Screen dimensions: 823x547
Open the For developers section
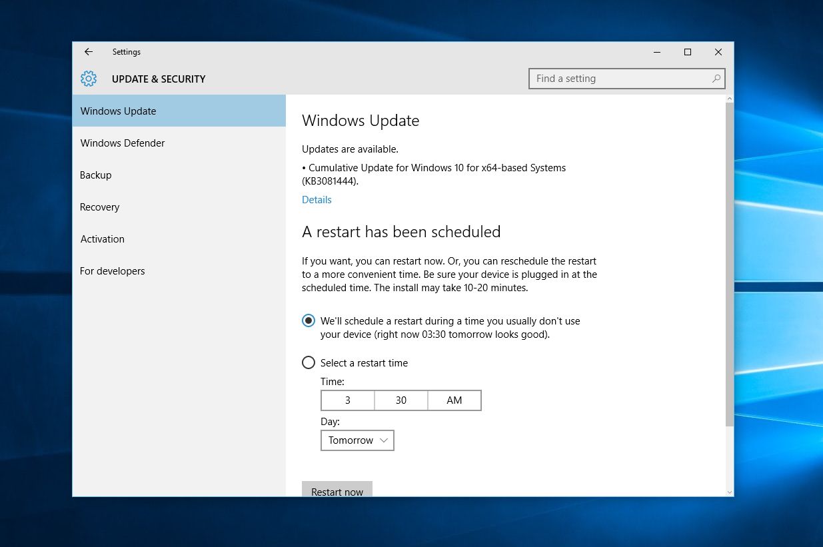[x=179, y=271]
